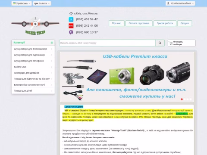Click the user icon in Особистий кабінет
Screen dimensions: 207x155
click(x=168, y=3)
